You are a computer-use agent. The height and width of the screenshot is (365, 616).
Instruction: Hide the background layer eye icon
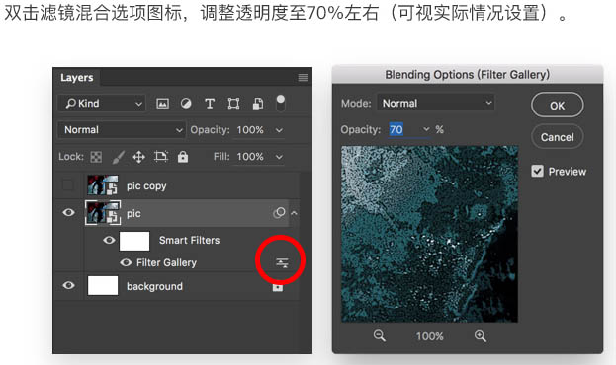tap(69, 285)
